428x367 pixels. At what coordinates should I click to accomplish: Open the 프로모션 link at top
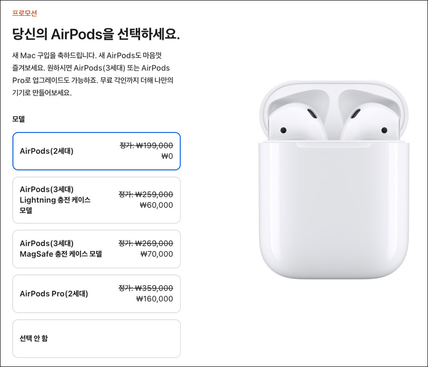coord(25,13)
